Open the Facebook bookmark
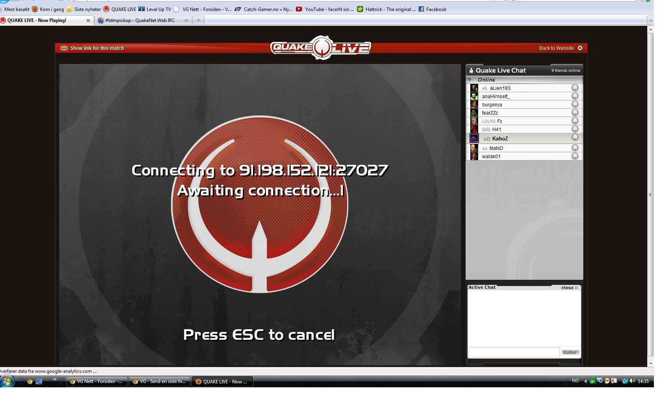Viewport: 659px width, 412px height. [x=432, y=9]
